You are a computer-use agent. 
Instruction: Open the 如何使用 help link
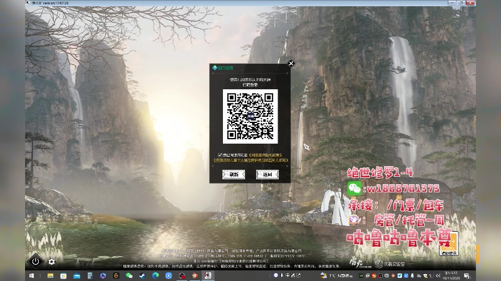pyautogui.click(x=224, y=68)
